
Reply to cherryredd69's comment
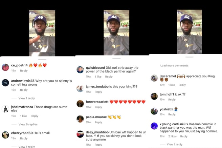(x=24, y=139)
